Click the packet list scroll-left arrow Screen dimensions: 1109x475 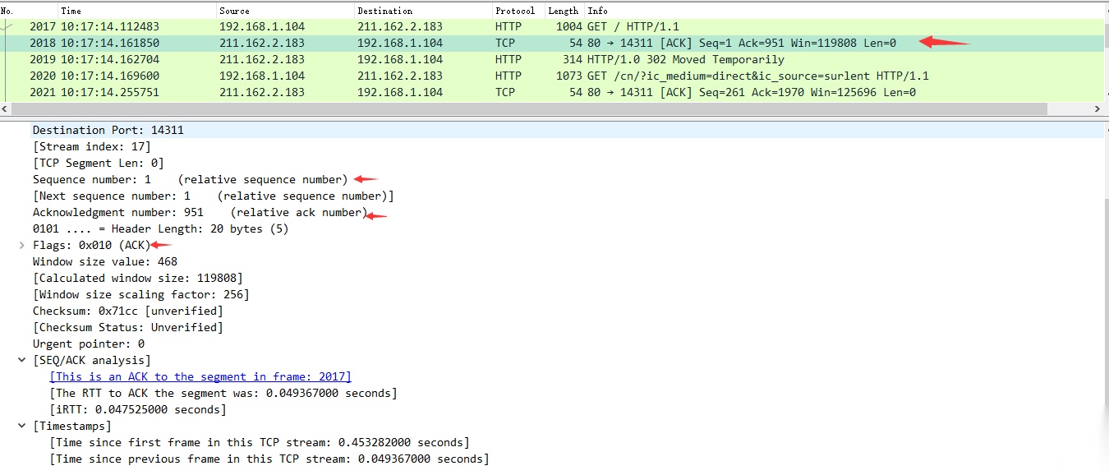(x=5, y=108)
